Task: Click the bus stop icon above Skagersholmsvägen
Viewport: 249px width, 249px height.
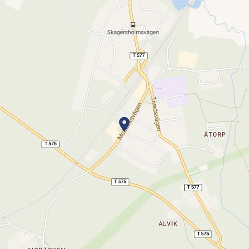Action: pyautogui.click(x=133, y=24)
